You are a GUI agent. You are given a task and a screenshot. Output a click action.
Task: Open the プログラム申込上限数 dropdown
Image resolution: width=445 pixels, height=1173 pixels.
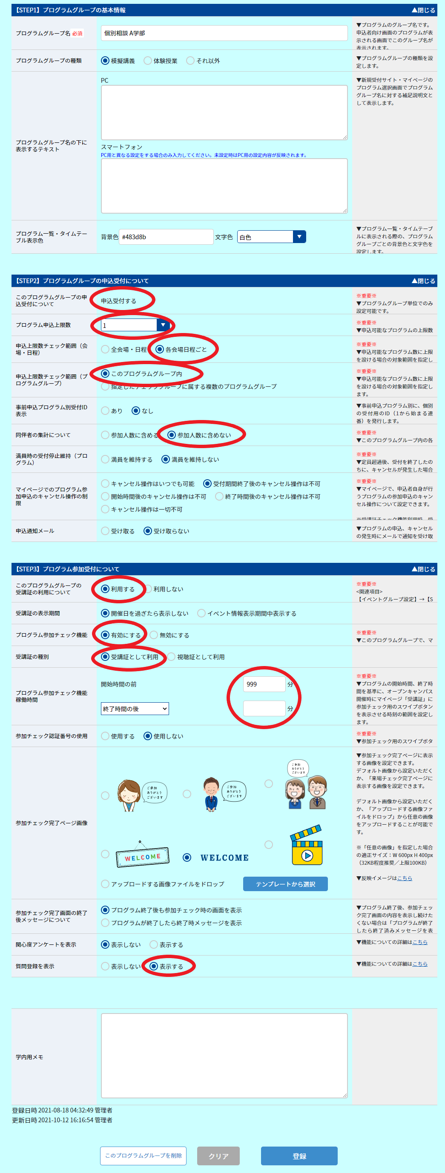click(x=135, y=325)
